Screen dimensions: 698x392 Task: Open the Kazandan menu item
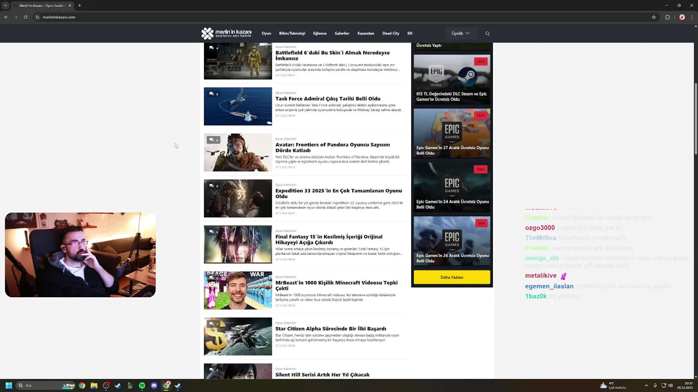pyautogui.click(x=366, y=33)
